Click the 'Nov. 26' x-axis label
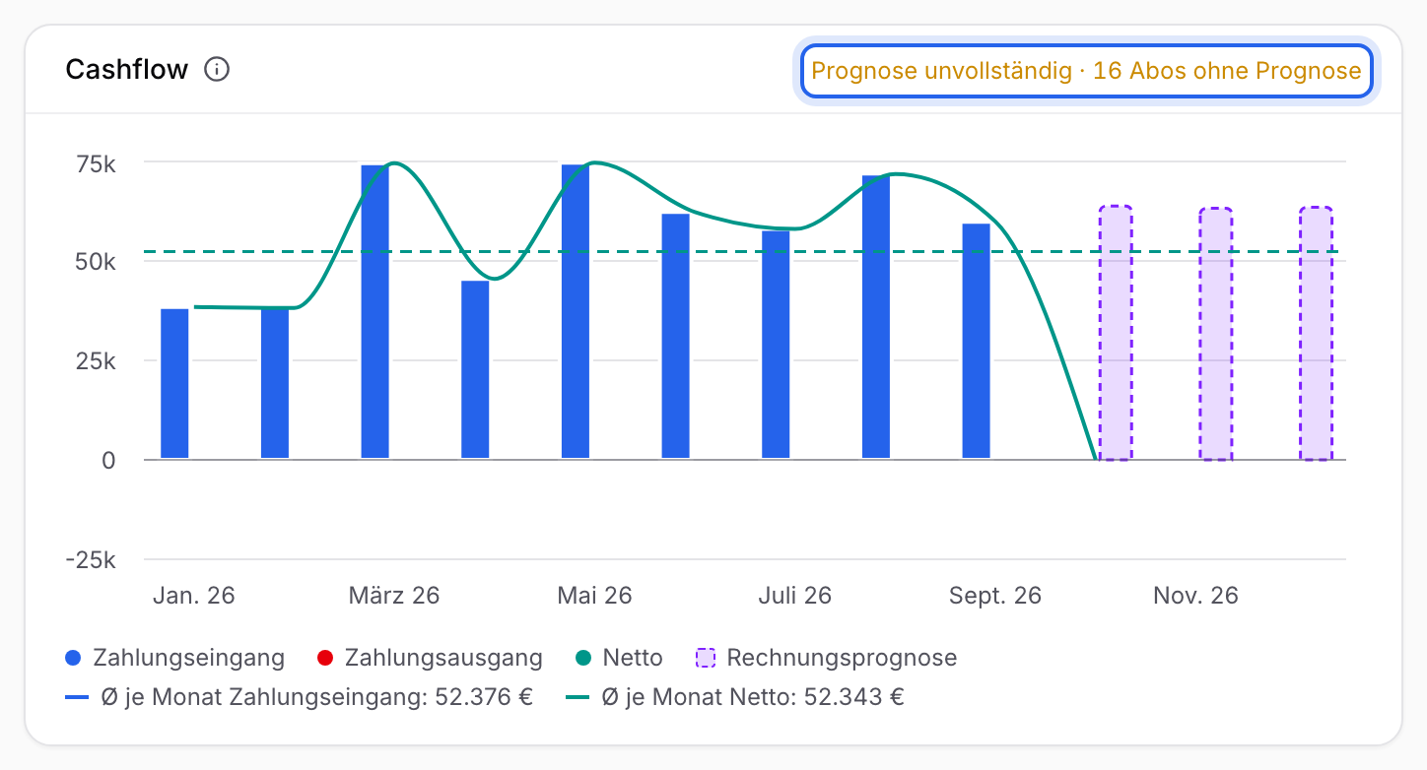 coord(1195,596)
